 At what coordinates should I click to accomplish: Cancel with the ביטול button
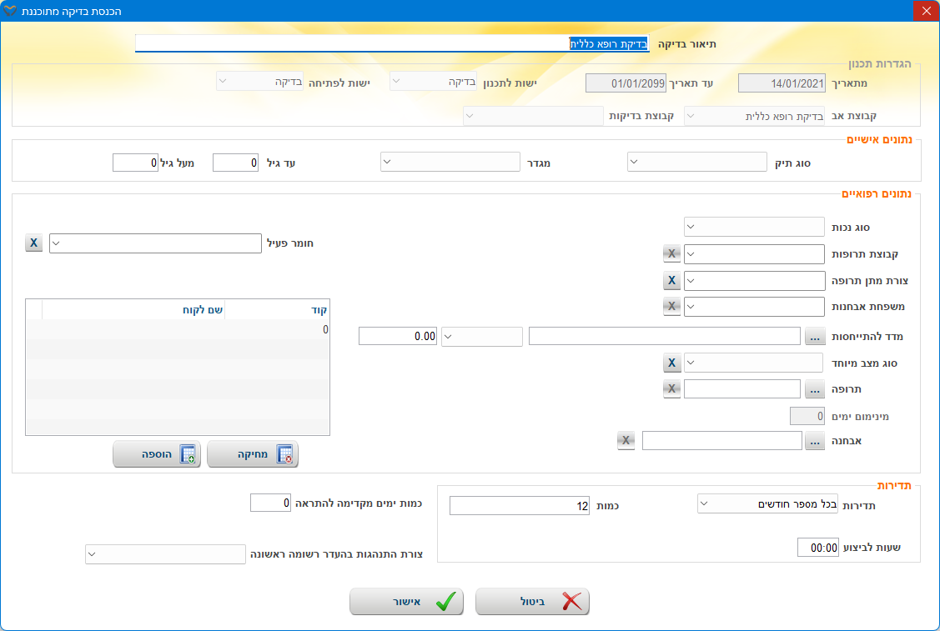532,602
